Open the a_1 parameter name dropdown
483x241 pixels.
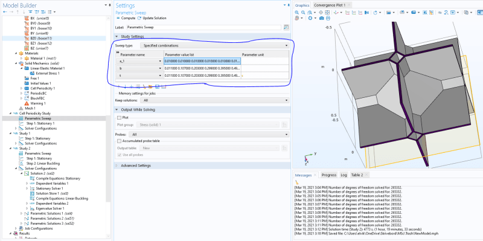[x=160, y=61]
